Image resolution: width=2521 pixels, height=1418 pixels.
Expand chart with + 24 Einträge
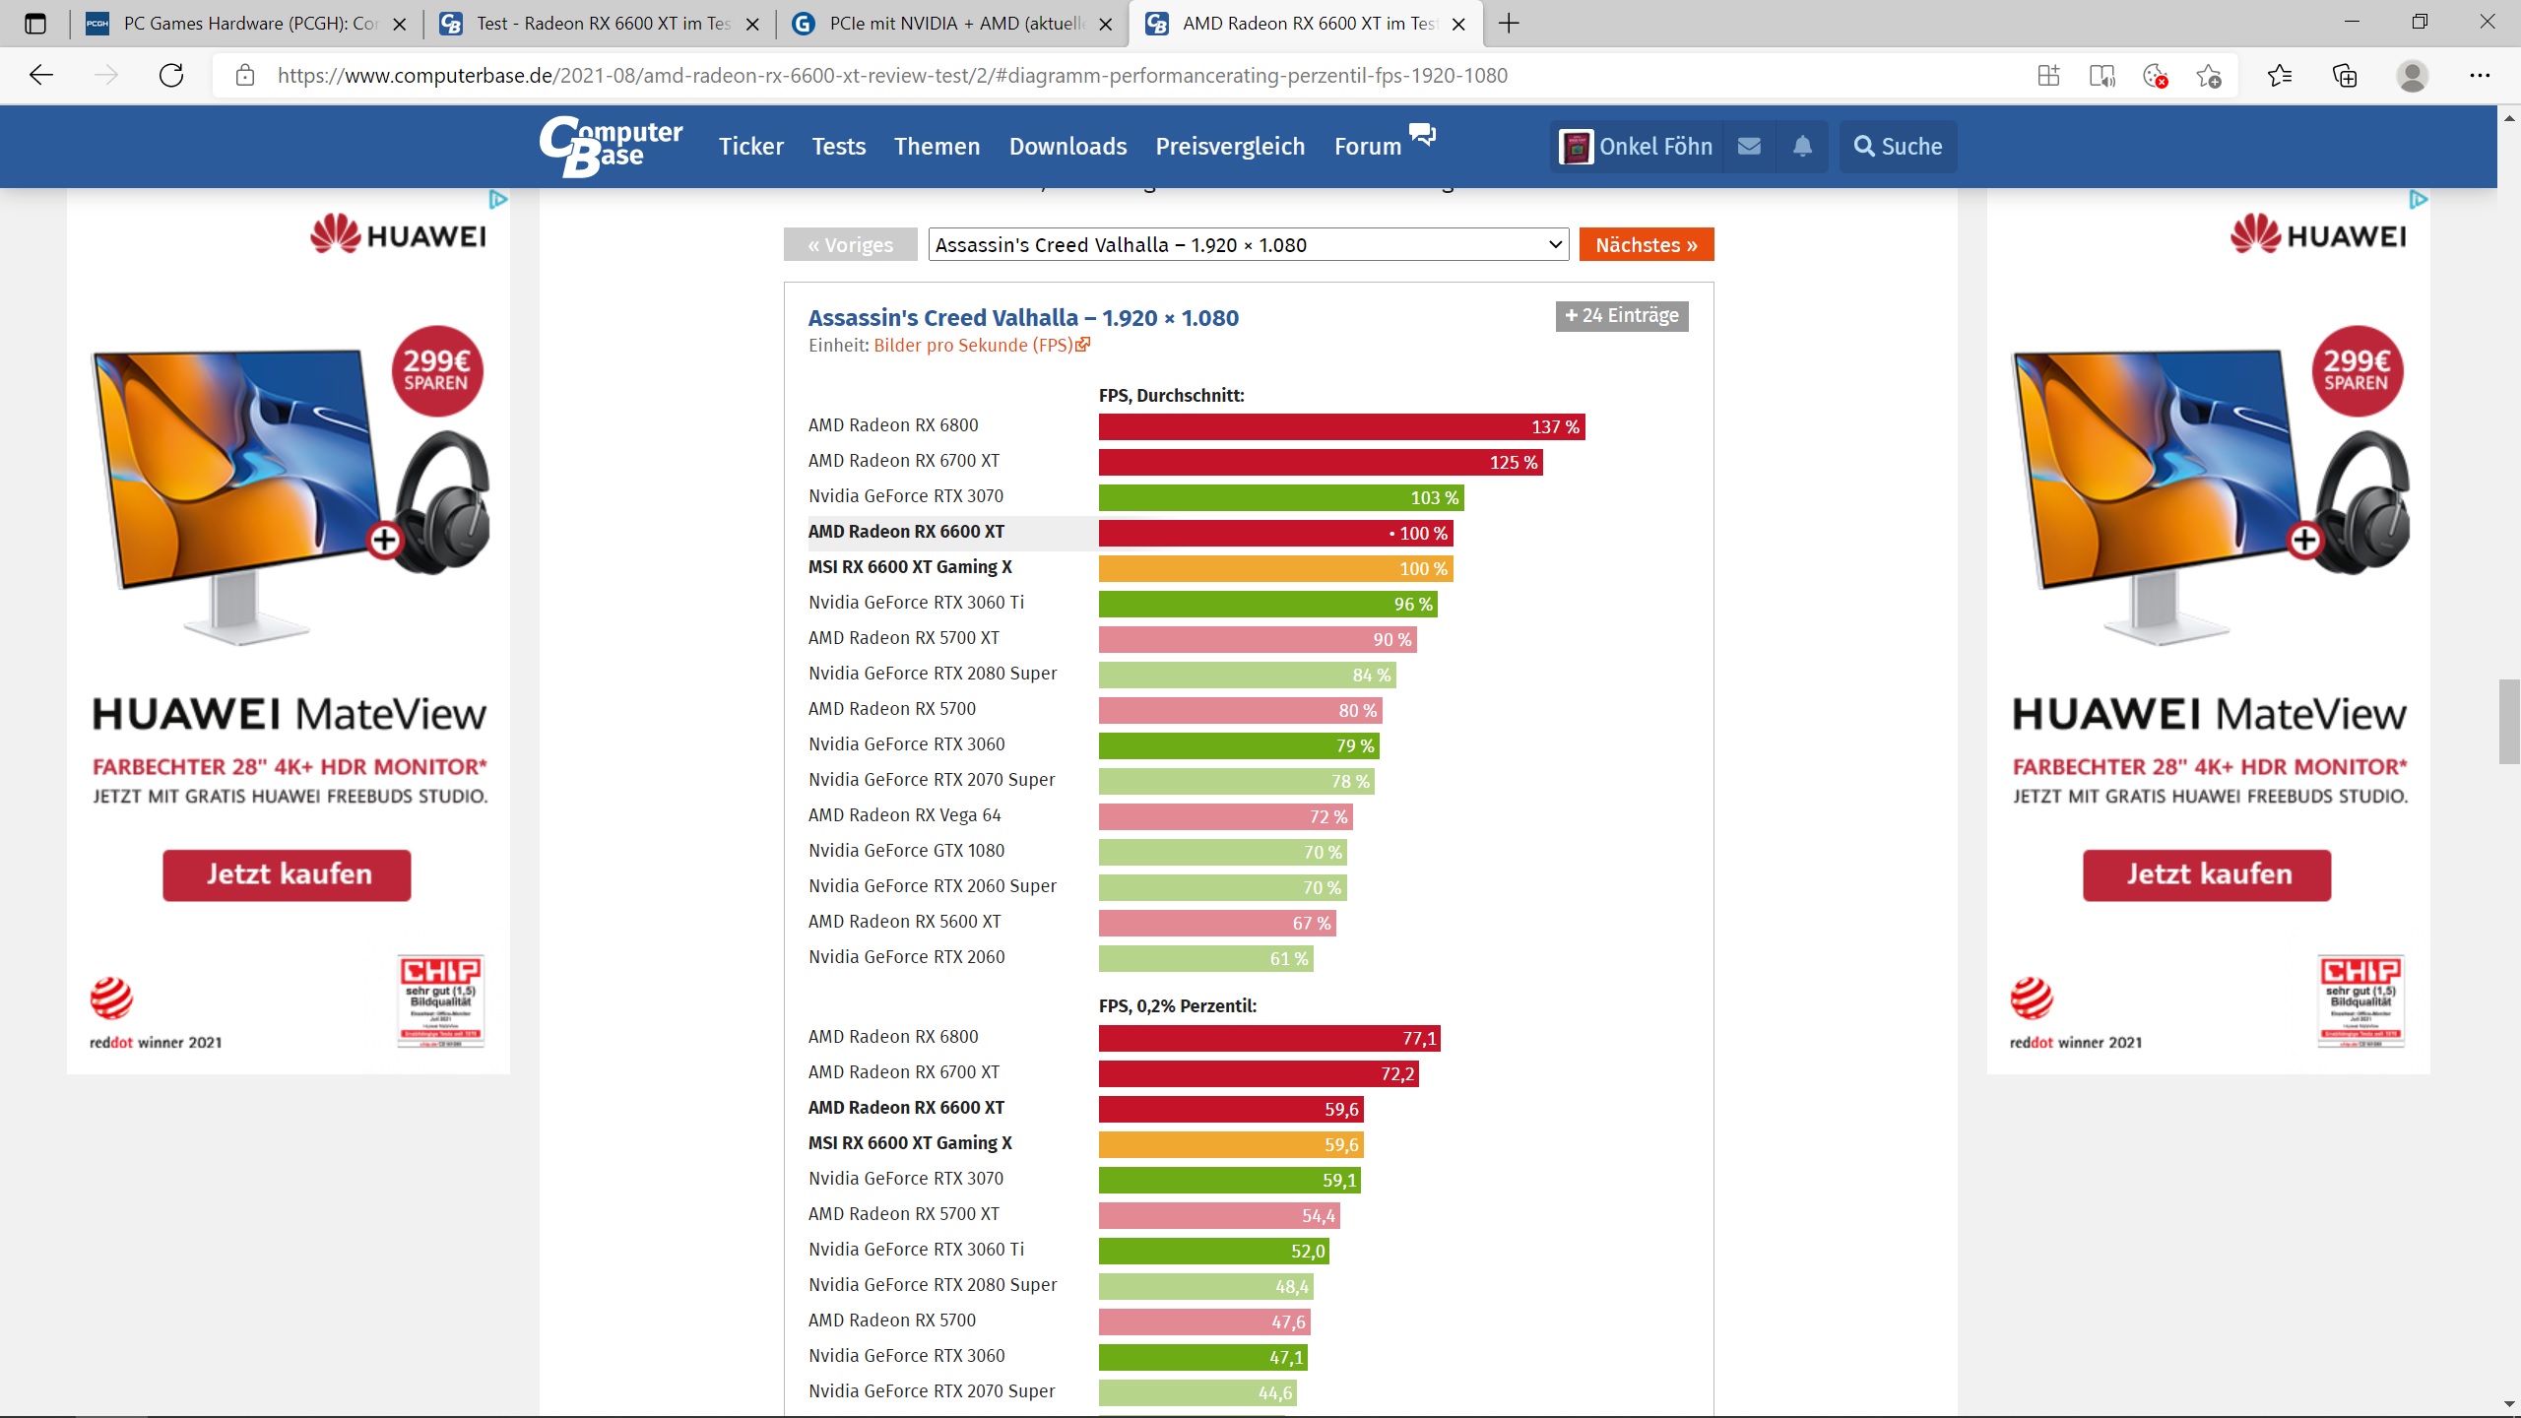click(x=1621, y=316)
